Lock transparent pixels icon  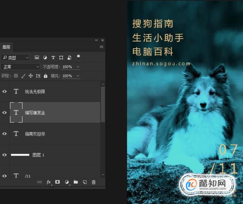pyautogui.click(x=16, y=76)
